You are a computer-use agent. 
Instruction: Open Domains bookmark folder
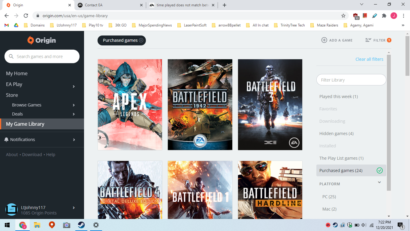[34, 25]
